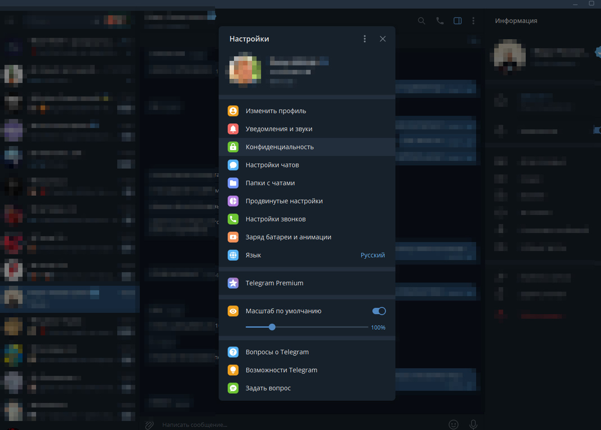Select Задать вопрос
Viewport: 601px width, 430px height.
(x=268, y=388)
